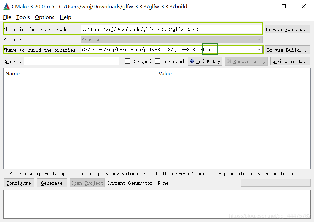
Task: Click the 'Current Generator: None' status text
Action: [x=138, y=183]
